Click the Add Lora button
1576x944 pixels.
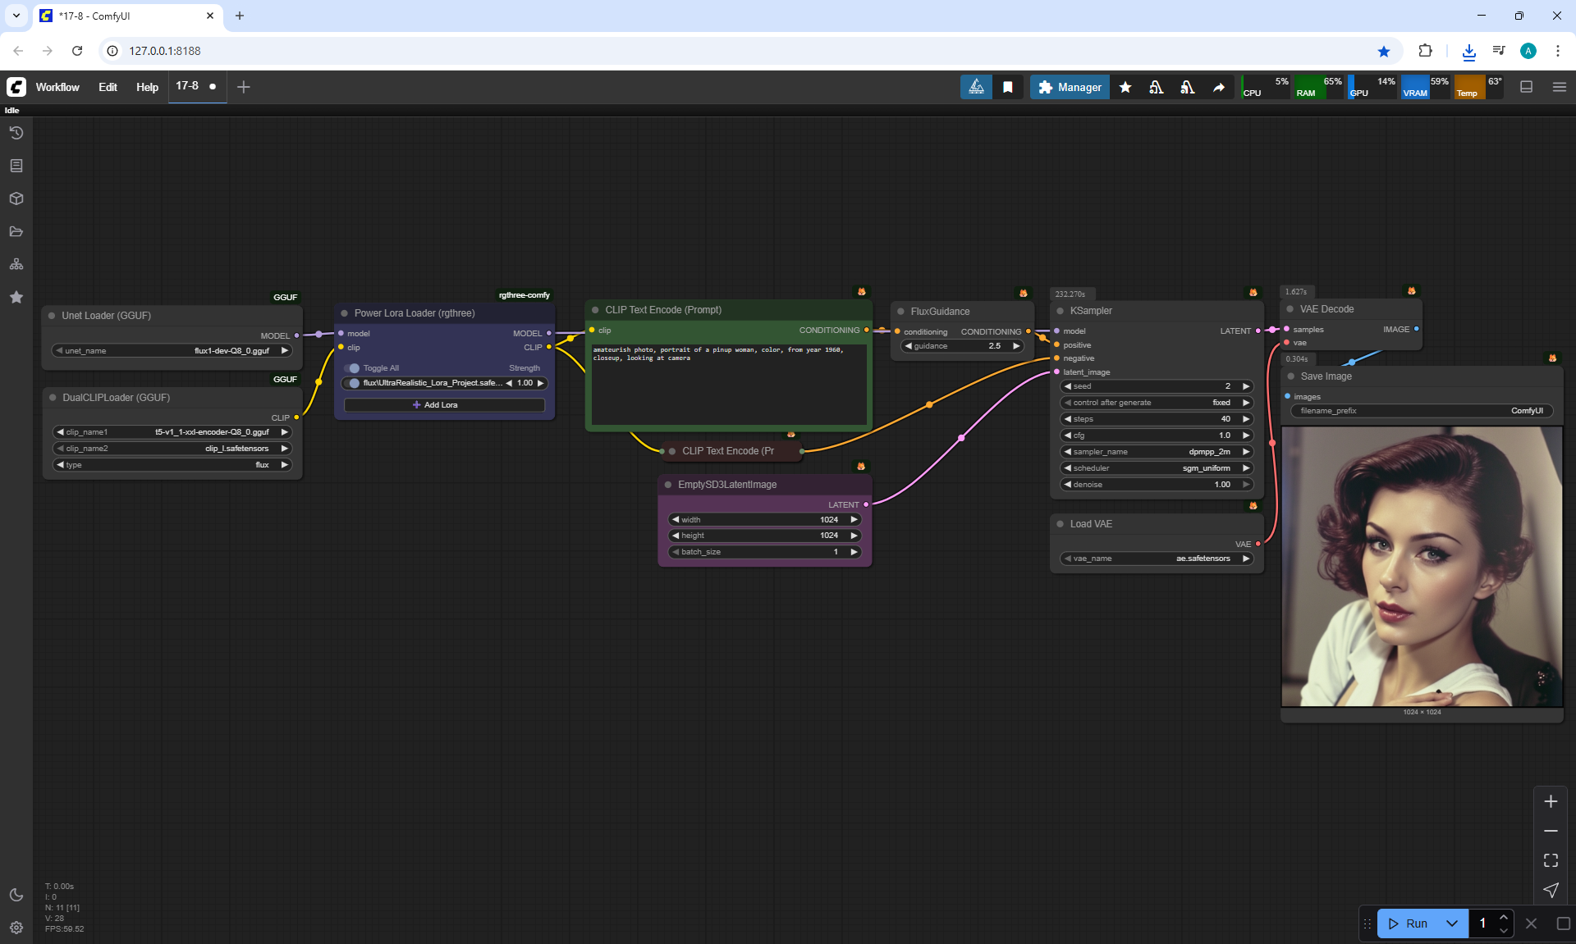point(444,405)
